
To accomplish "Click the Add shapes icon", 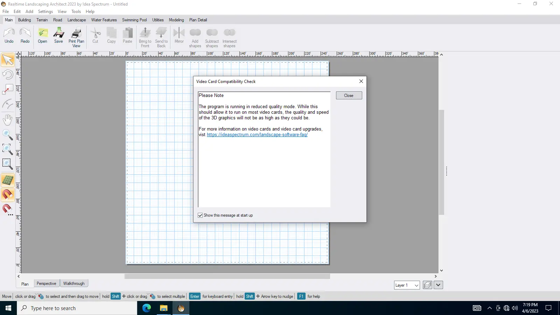I will tap(195, 37).
